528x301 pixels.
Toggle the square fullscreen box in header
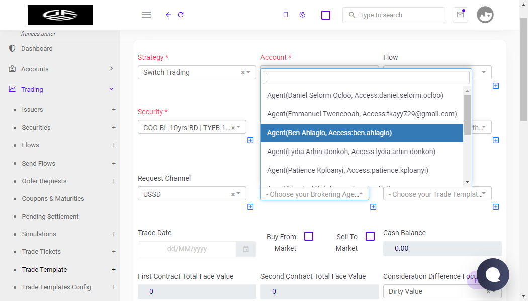[326, 15]
